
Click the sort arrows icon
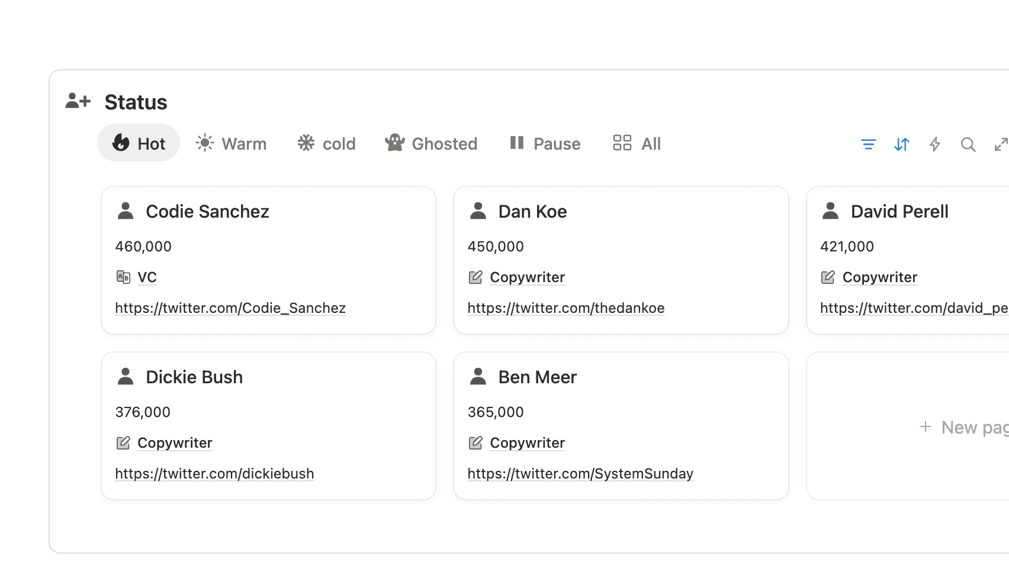coord(901,144)
